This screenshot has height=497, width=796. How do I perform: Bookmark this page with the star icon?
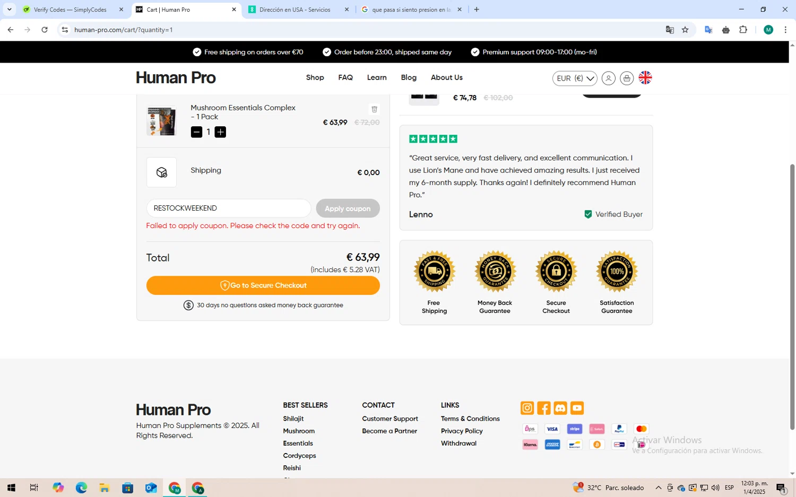[x=685, y=30]
